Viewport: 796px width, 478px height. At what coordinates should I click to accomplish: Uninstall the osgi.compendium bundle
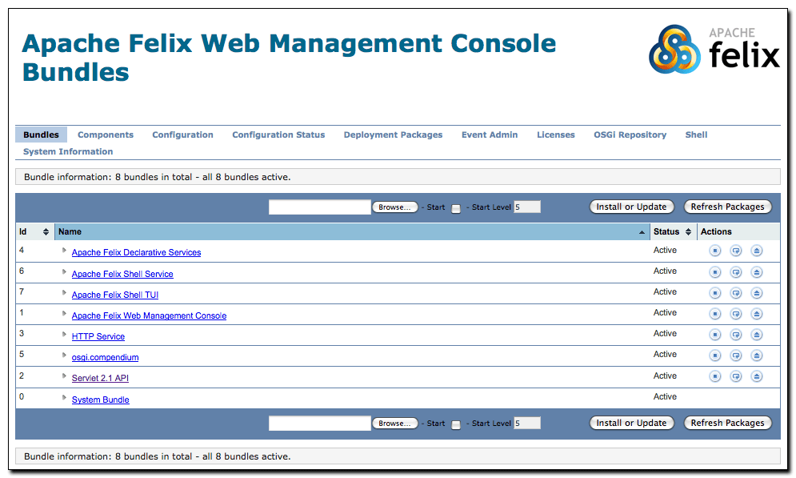coord(757,355)
